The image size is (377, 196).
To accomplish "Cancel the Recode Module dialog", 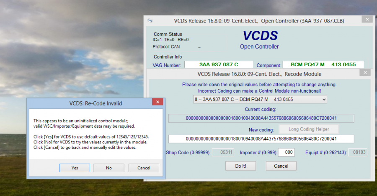I will pyautogui.click(x=281, y=166).
